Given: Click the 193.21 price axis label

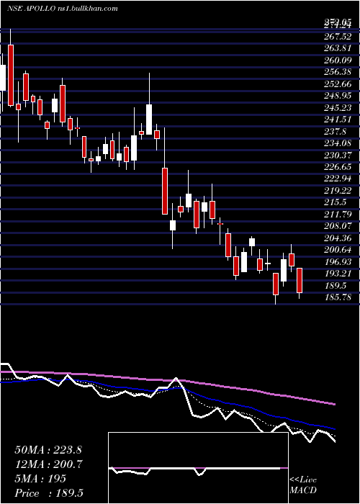Looking at the screenshot, I should [338, 274].
